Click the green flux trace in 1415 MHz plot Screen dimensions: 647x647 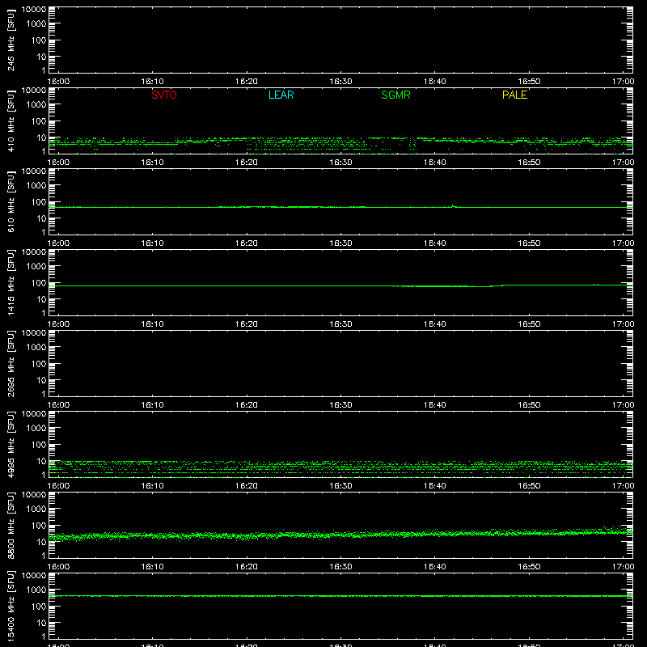[x=340, y=285]
